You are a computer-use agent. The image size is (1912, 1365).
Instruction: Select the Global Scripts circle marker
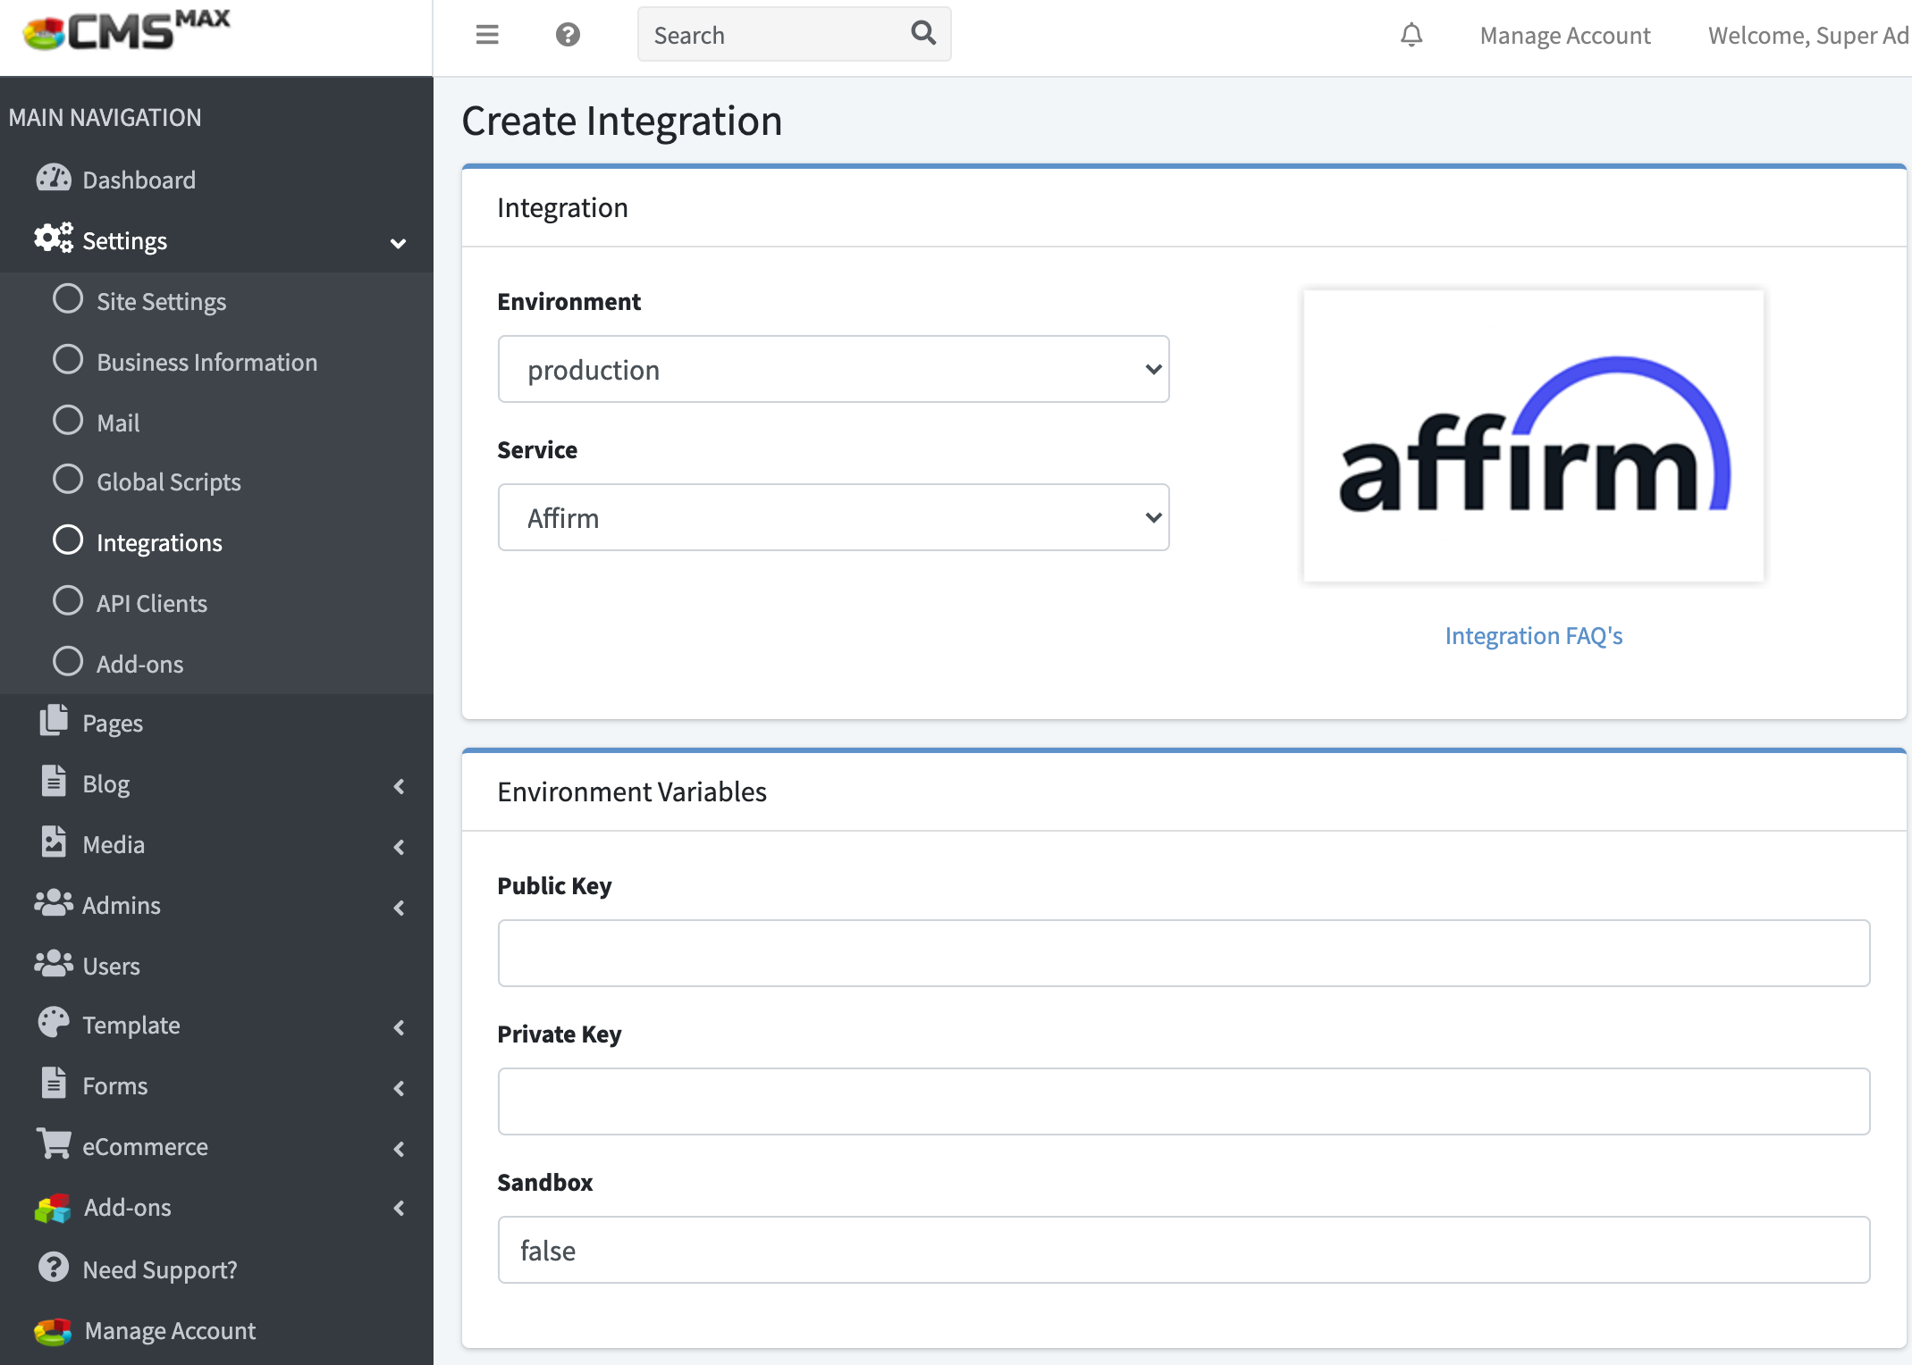(68, 480)
